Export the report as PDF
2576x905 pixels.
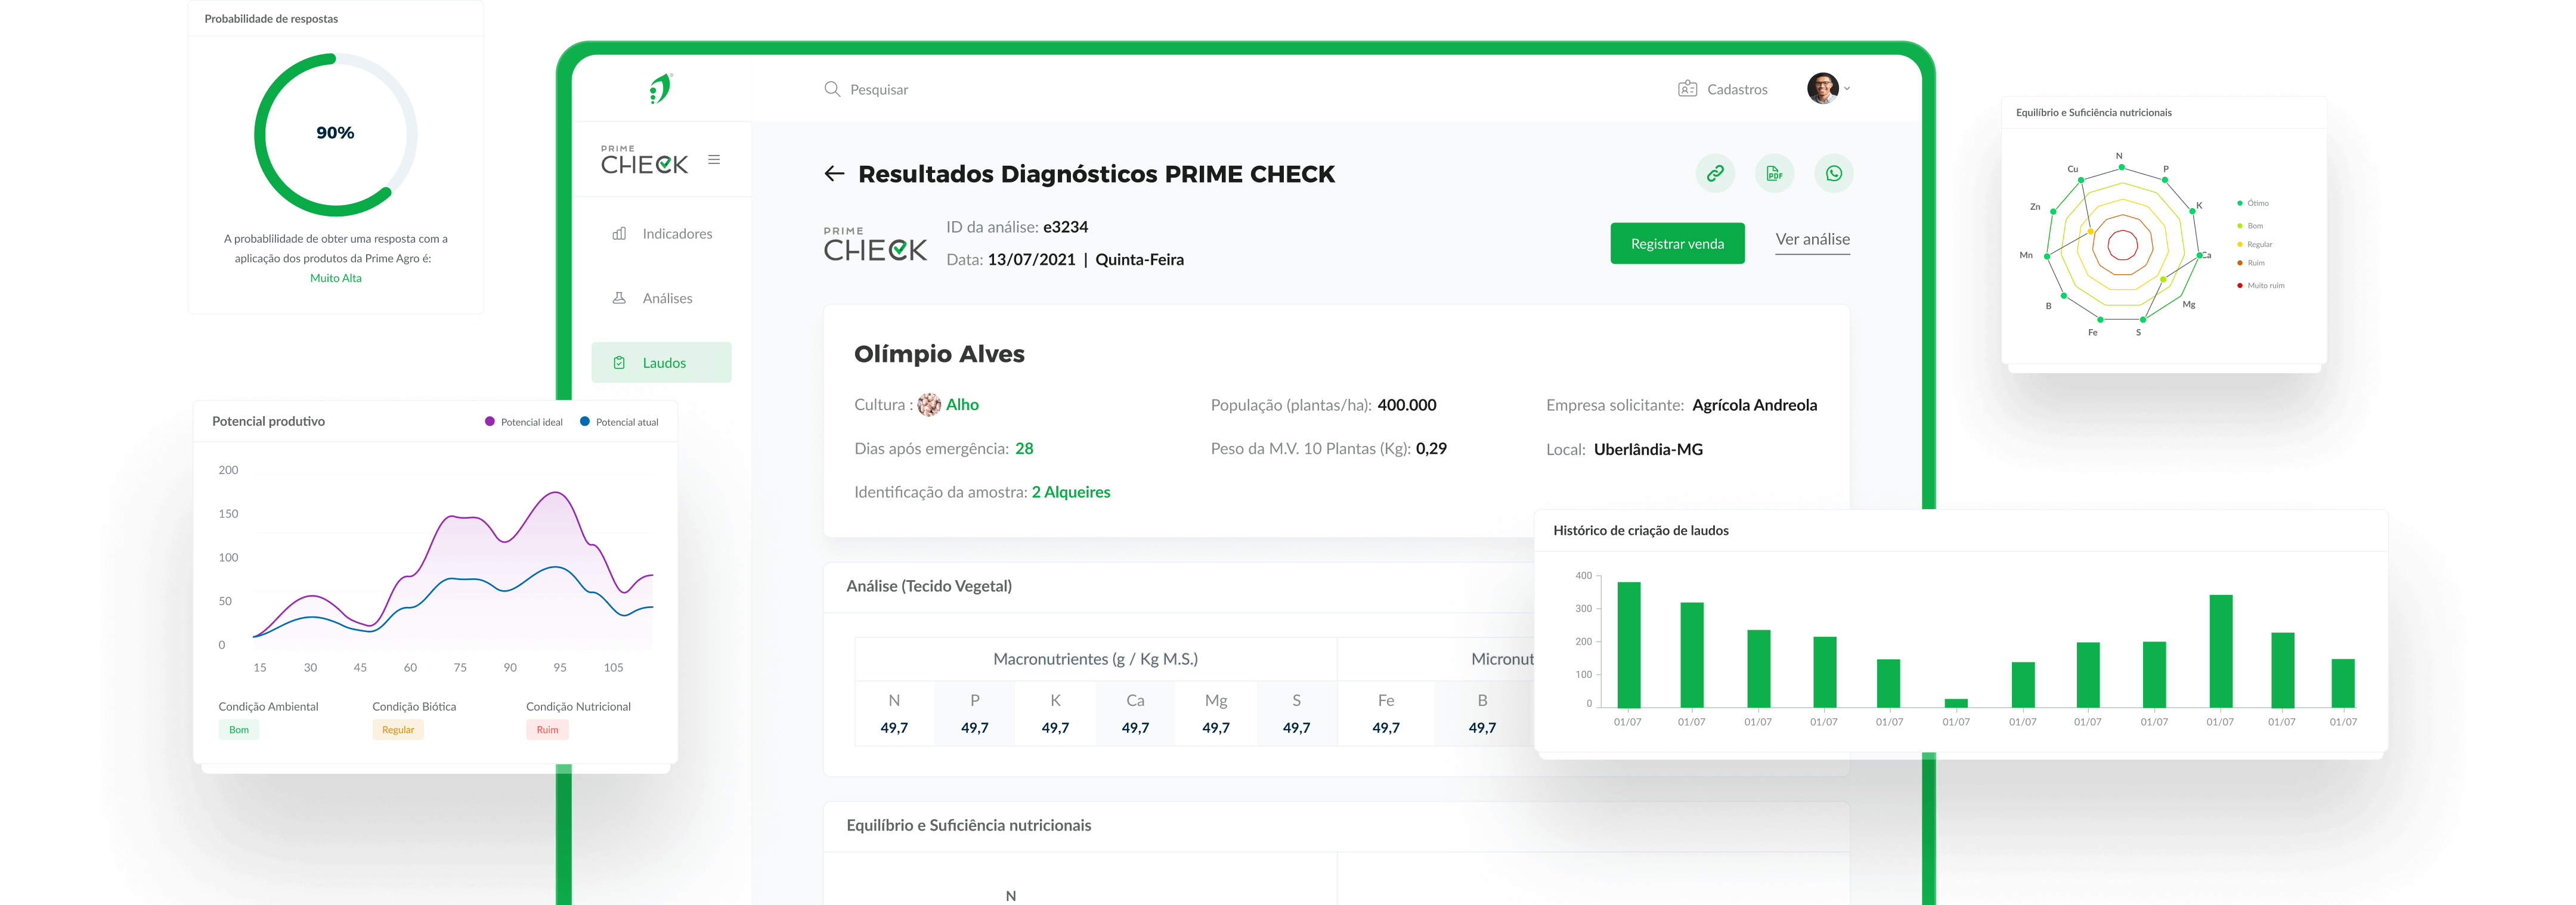click(1774, 173)
